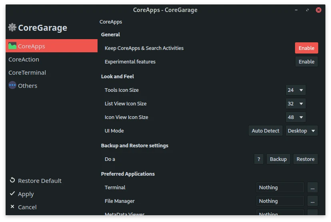
Task: Click the Apply checkmark icon
Action: [x=12, y=194]
